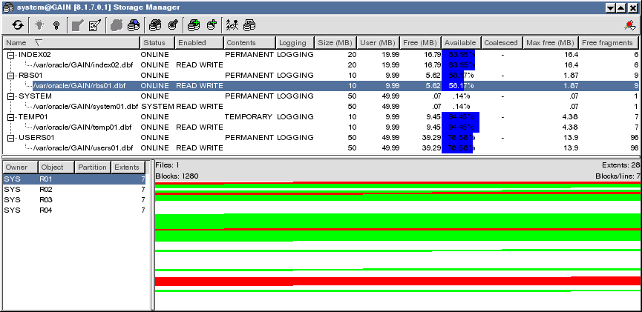Collapse the USERS01 tablespace node

point(10,138)
